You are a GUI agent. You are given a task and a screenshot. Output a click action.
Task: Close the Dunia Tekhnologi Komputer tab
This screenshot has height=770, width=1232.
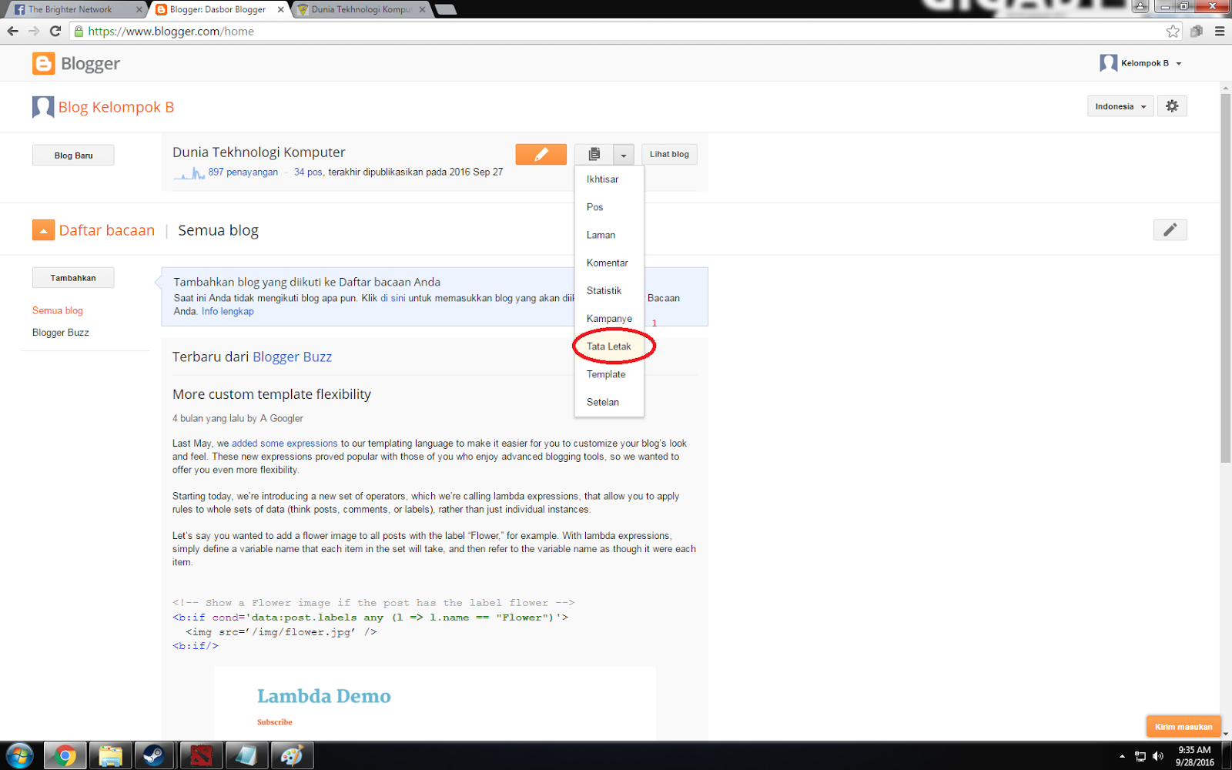(x=422, y=9)
